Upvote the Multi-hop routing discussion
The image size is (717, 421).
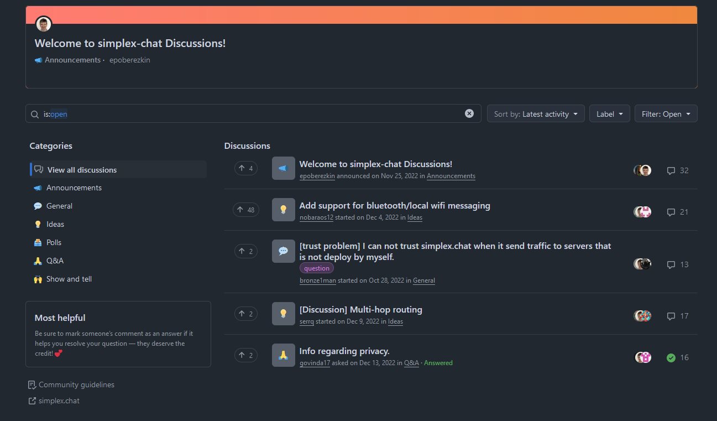tap(246, 314)
